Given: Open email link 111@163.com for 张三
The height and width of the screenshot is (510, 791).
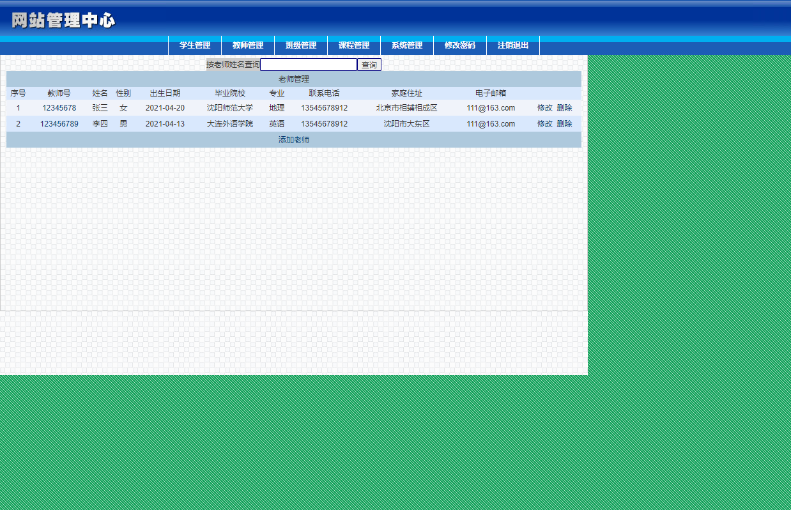Looking at the screenshot, I should pyautogui.click(x=491, y=108).
